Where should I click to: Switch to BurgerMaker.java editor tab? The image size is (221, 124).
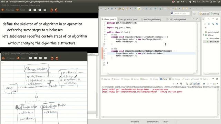pos(127,19)
